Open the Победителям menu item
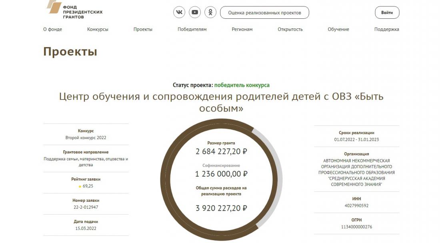 pos(192,29)
